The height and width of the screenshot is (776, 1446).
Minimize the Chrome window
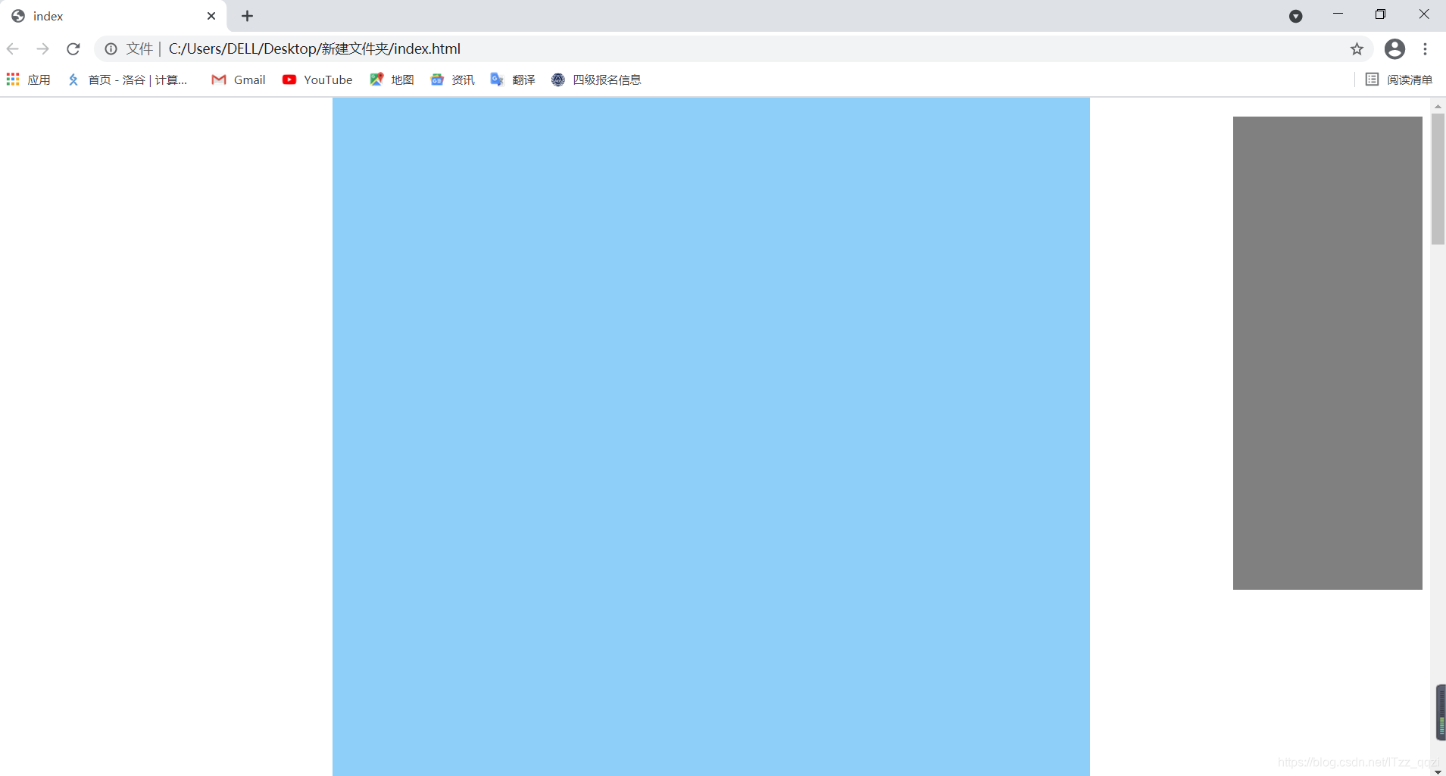tap(1338, 14)
